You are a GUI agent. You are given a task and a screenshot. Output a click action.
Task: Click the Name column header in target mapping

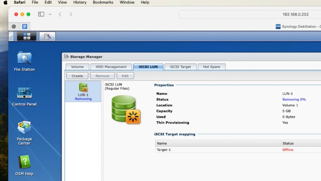(x=218, y=143)
